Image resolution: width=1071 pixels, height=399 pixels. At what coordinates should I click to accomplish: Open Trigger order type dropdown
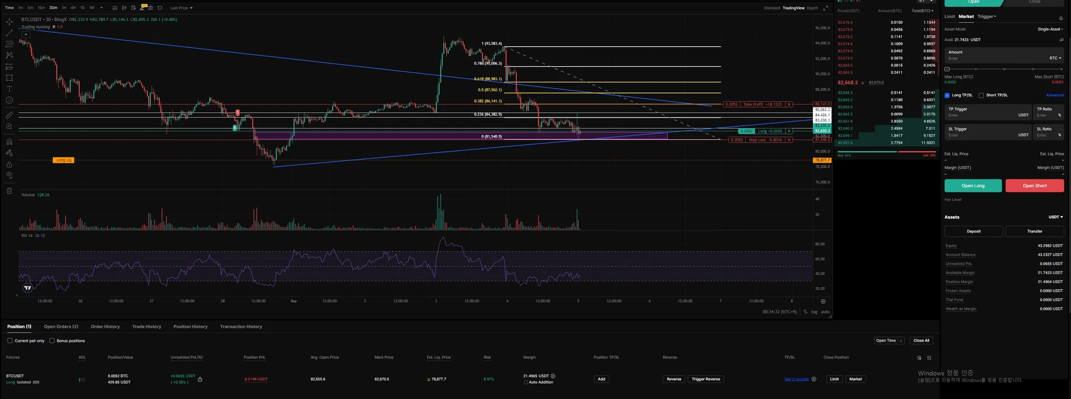pos(987,17)
